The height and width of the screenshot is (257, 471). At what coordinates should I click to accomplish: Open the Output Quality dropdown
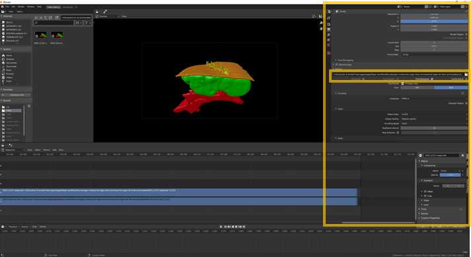click(434, 119)
